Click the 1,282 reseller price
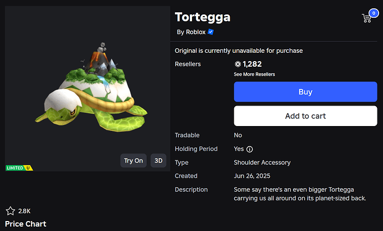Viewport: 383px width, 231px height. [x=251, y=64]
